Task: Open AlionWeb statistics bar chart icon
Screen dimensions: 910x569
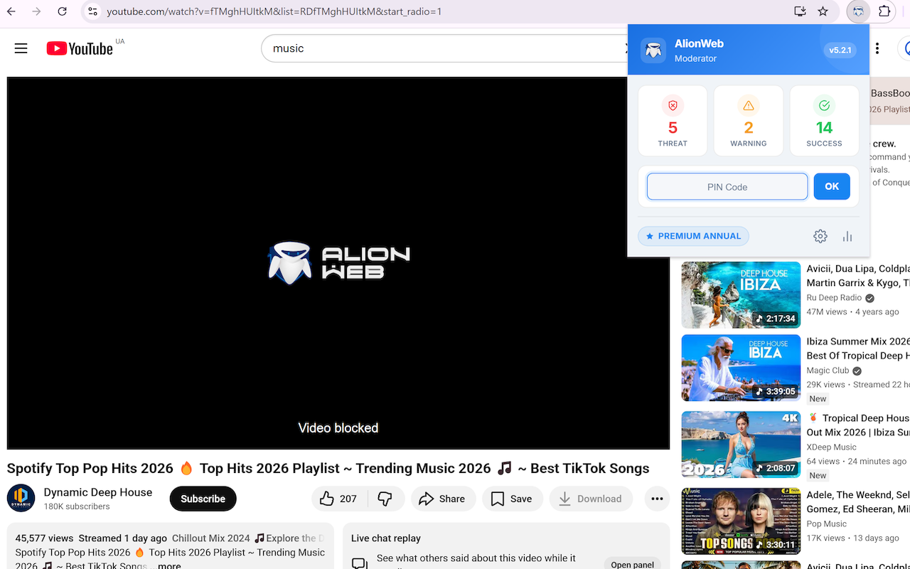Action: [847, 236]
